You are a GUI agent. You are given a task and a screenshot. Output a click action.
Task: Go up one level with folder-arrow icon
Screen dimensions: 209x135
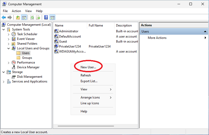(x=18, y=17)
